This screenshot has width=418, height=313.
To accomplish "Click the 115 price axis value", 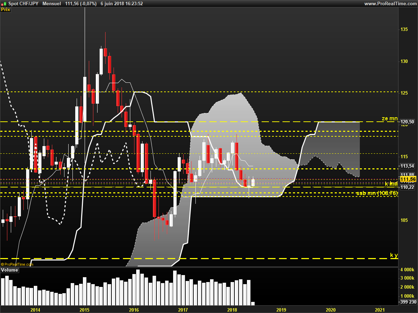I will coord(404,156).
